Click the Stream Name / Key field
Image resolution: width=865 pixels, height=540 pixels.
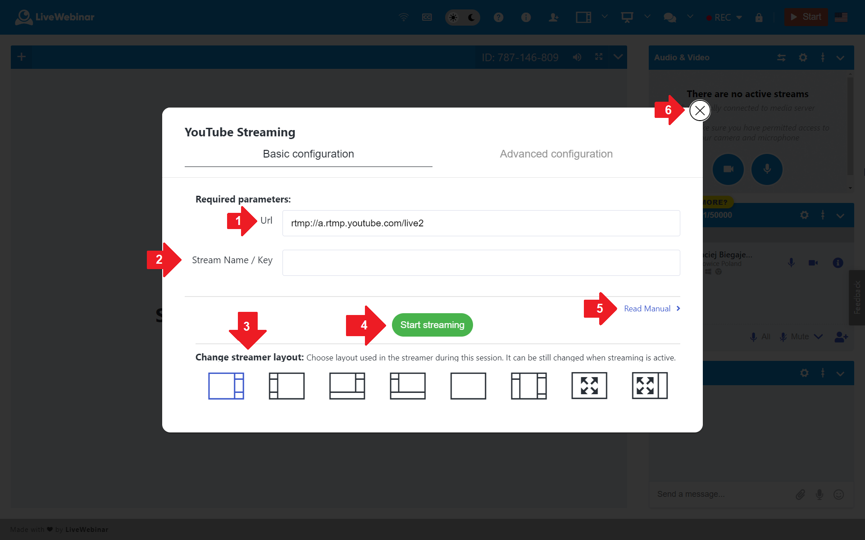481,263
